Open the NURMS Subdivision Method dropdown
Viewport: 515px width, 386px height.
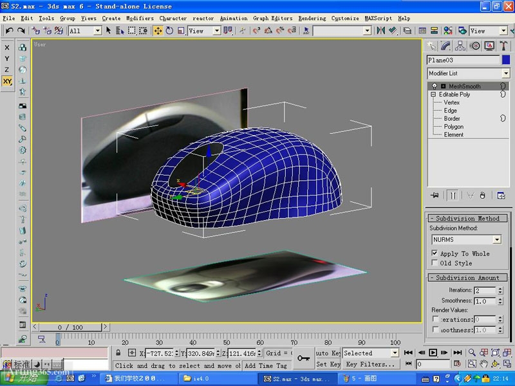pos(496,239)
